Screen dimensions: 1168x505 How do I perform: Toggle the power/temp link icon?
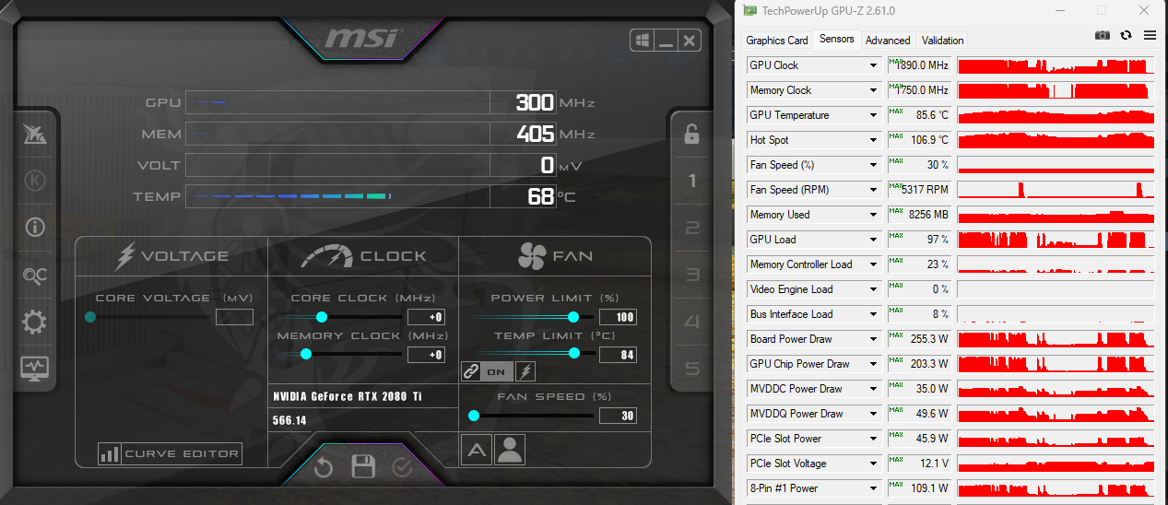point(471,371)
